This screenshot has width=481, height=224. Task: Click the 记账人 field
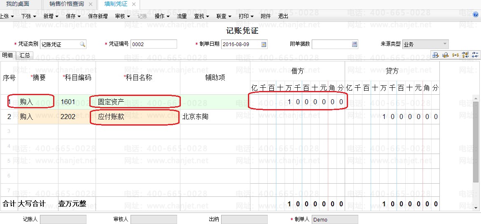tap(63, 219)
